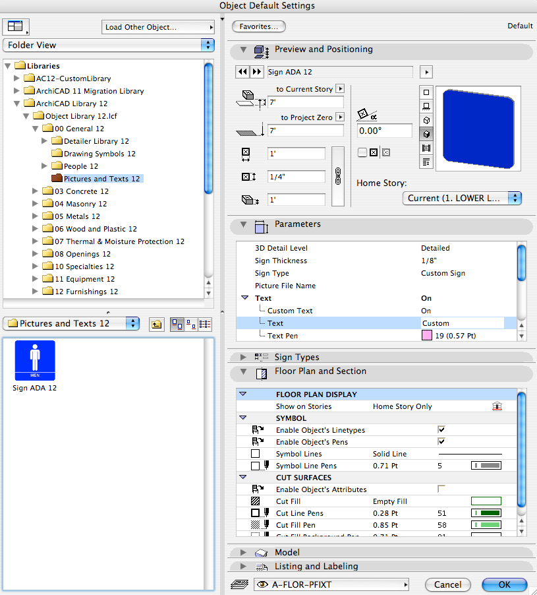Open the Load Other Object menu

[x=157, y=27]
